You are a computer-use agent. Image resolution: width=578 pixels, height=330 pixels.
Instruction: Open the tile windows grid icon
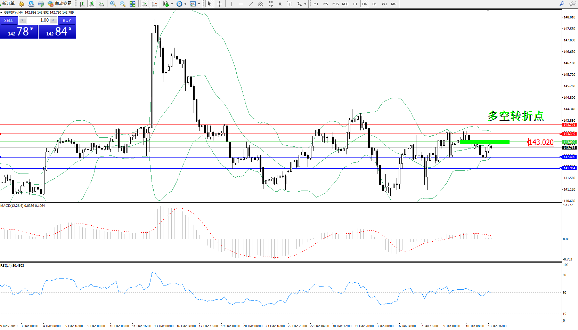click(132, 4)
